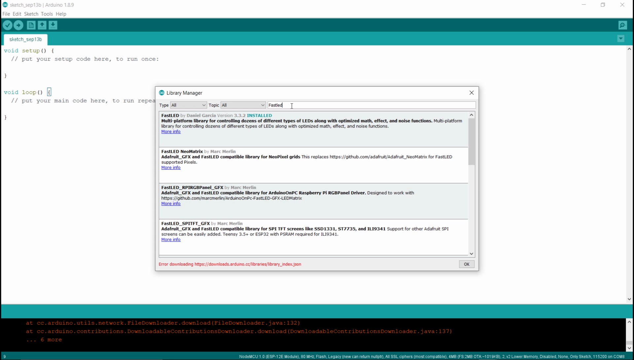
Task: Click the Upload arrow icon
Action: pyautogui.click(x=18, y=25)
